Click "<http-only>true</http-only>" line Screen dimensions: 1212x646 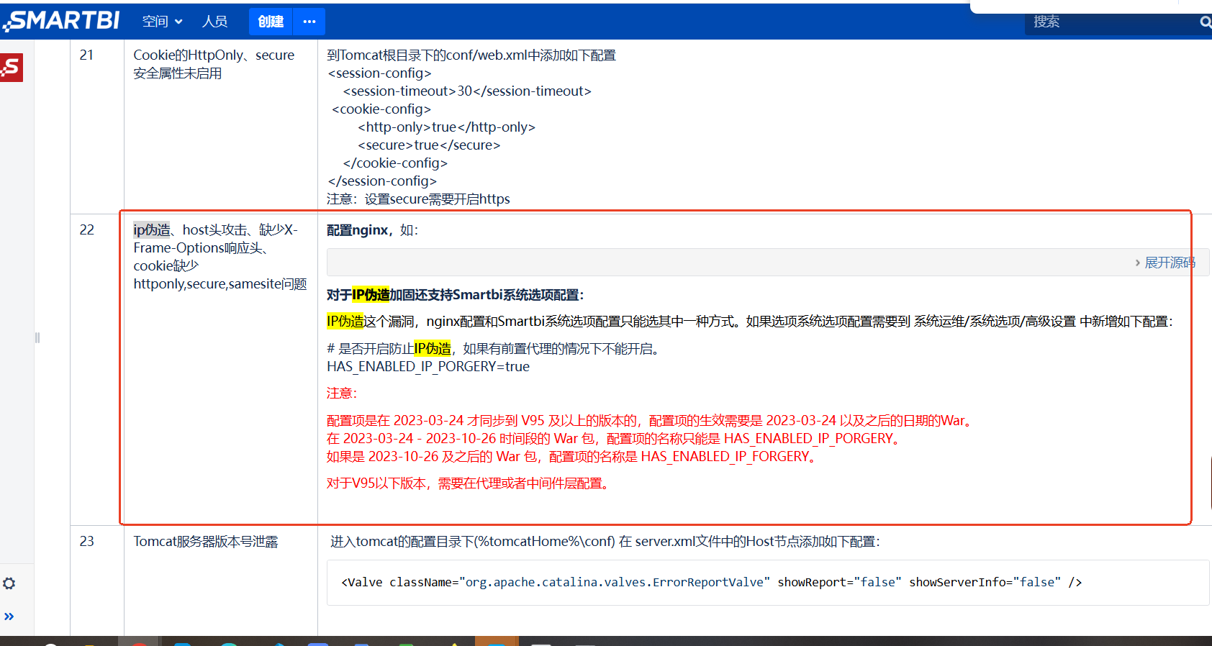(x=447, y=127)
